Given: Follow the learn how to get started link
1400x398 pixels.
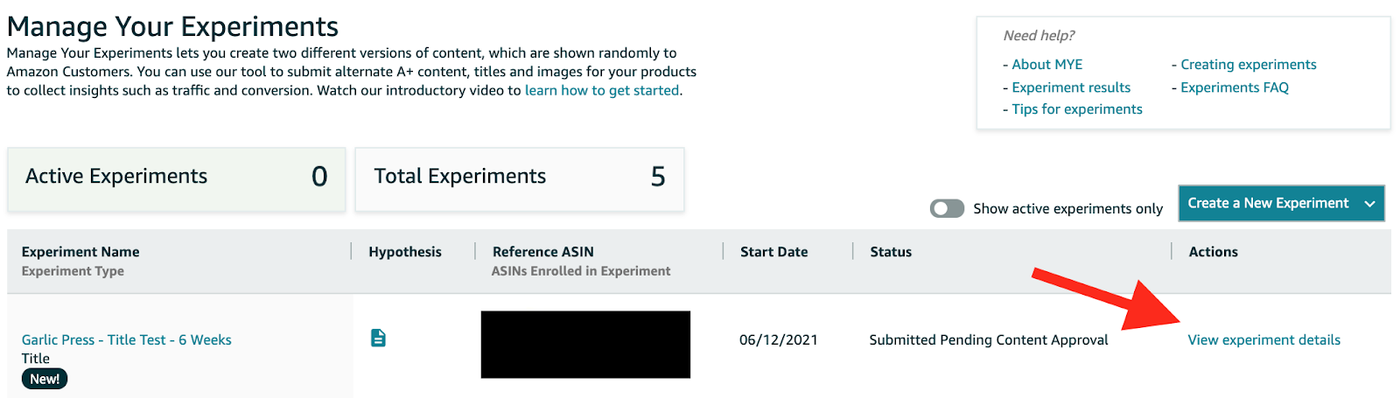Looking at the screenshot, I should click(x=602, y=90).
